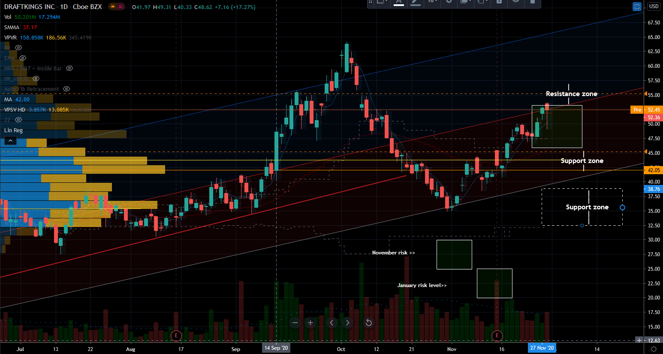The height and width of the screenshot is (354, 663).
Task: Select the DRAFTKINGS INC symbol title
Action: click(30, 7)
